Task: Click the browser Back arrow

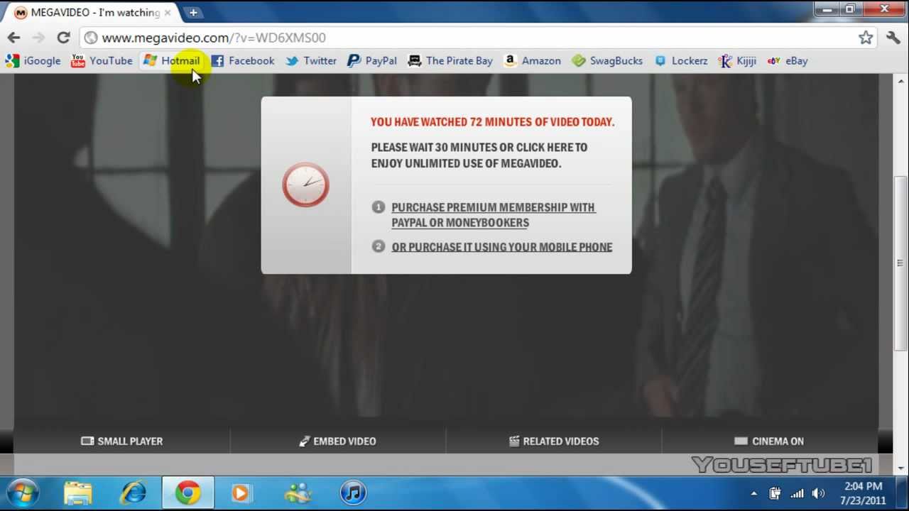Action: [13, 38]
